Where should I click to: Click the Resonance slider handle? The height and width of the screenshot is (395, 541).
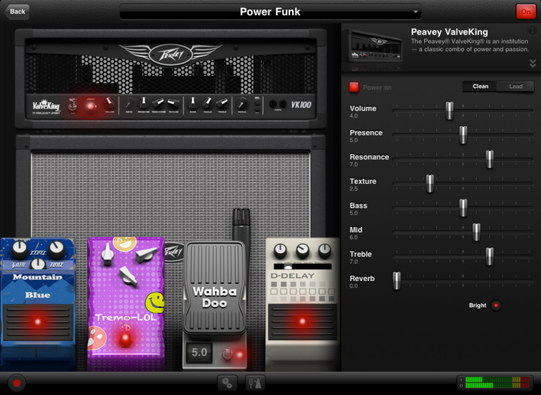tap(490, 159)
